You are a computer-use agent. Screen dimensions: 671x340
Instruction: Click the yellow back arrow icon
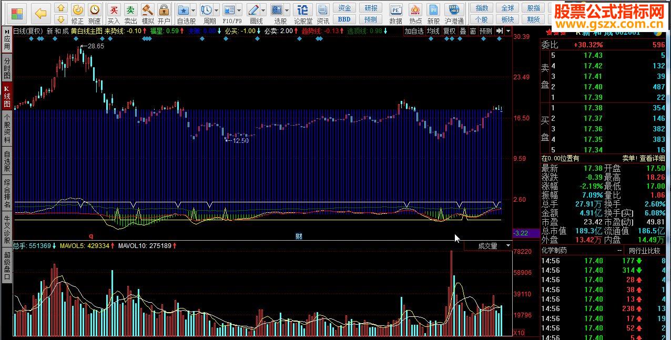tap(40, 13)
